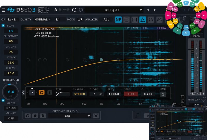Screen dimensions: 207x140
Task: Click the band number 7 box
Action: point(32,93)
